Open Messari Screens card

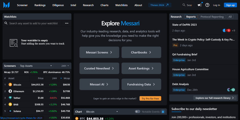pos(99,52)
